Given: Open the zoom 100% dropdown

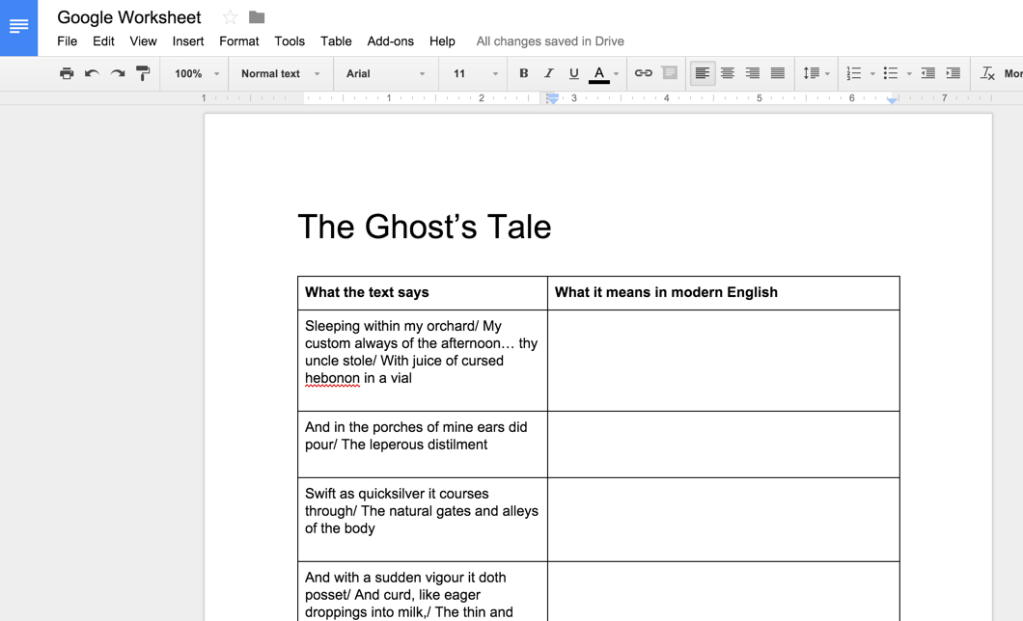Looking at the screenshot, I should point(197,73).
